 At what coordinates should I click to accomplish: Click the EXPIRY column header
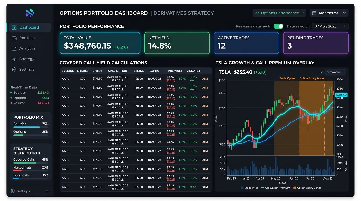(x=155, y=71)
